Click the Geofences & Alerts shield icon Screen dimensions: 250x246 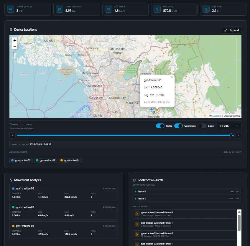(x=134, y=180)
